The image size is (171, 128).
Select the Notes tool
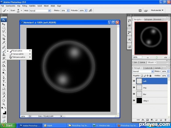[x=4, y=93]
